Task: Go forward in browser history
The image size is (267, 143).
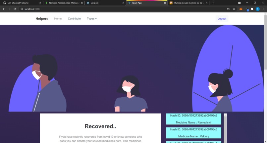Action: 9,9
